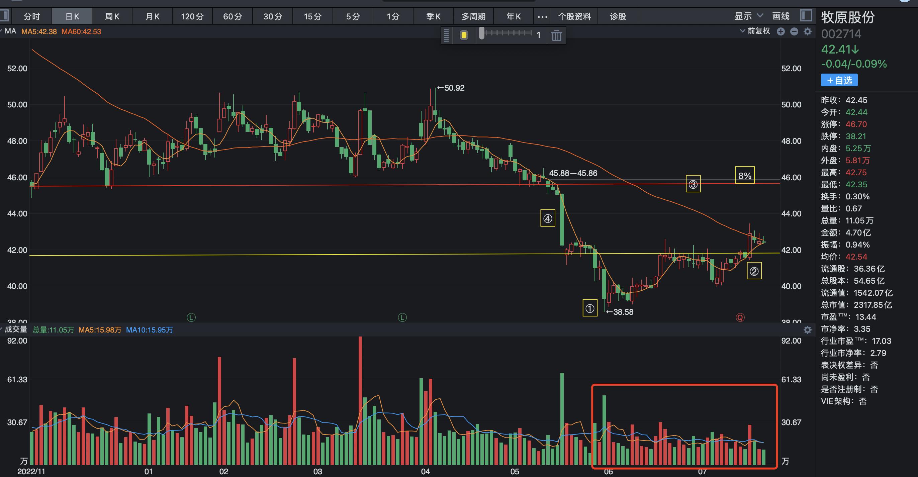This screenshot has width=918, height=477.
Task: Toggle the right side panel layout icon
Action: (806, 16)
